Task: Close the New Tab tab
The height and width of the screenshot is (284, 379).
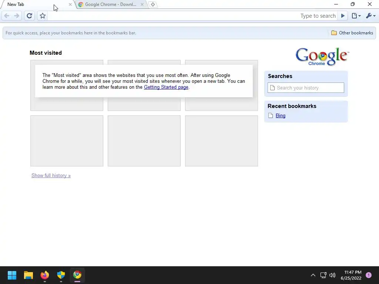Action: [70, 4]
